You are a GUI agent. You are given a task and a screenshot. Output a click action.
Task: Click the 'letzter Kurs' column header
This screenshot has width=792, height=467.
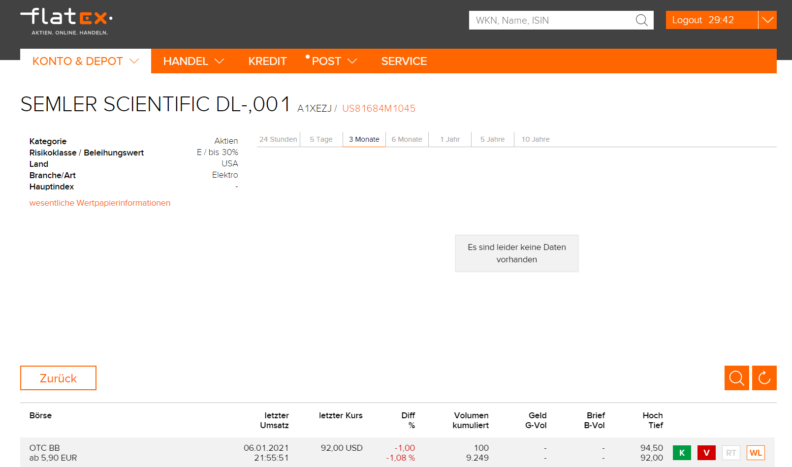click(341, 415)
